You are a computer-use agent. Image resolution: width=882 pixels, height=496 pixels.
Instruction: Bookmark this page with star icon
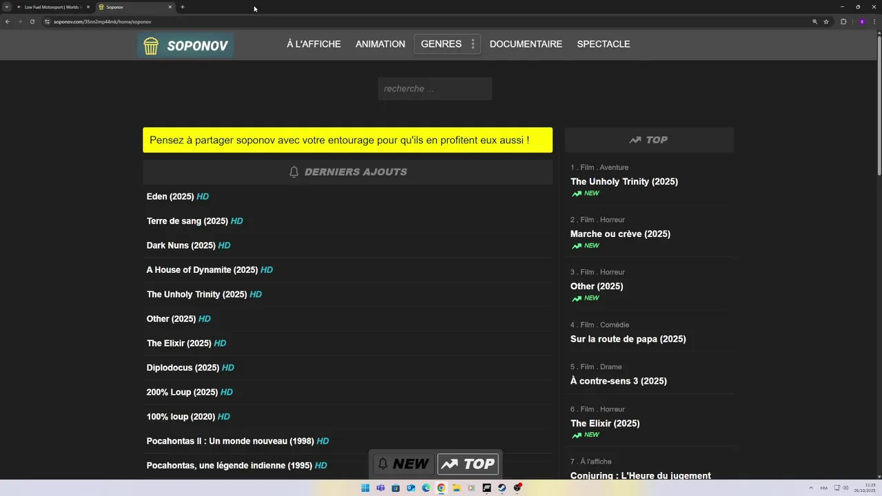(826, 21)
